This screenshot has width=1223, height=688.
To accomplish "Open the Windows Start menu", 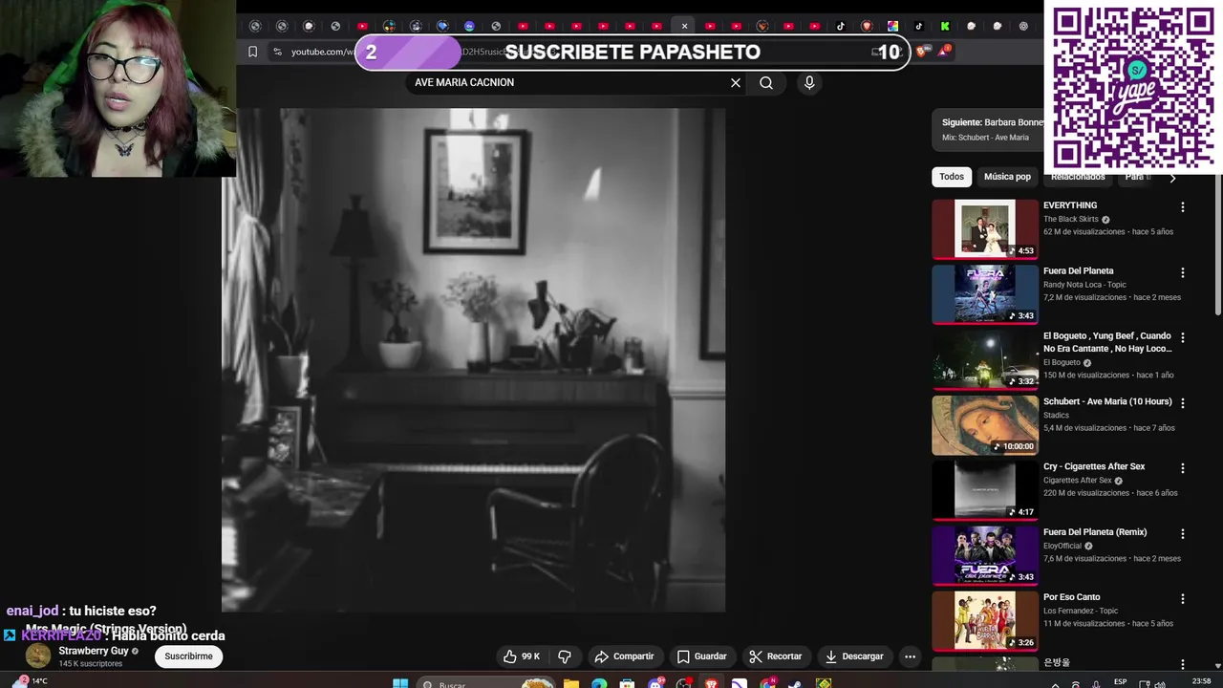I will 400,683.
